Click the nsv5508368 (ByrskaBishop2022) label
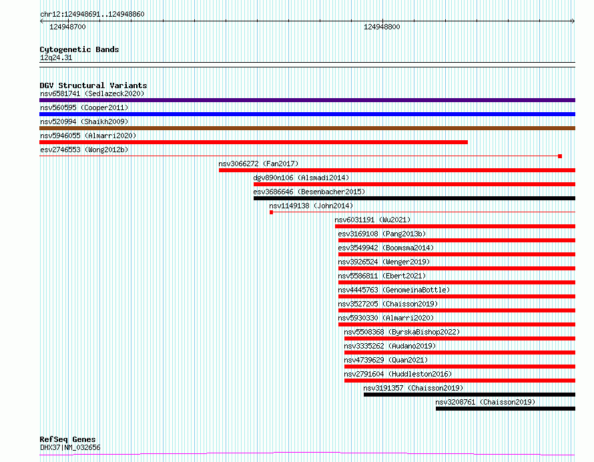Viewport: 594px width, 462px height. (x=402, y=332)
